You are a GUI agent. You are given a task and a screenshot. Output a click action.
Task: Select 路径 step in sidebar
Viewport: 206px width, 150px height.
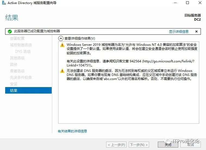click(x=14, y=65)
